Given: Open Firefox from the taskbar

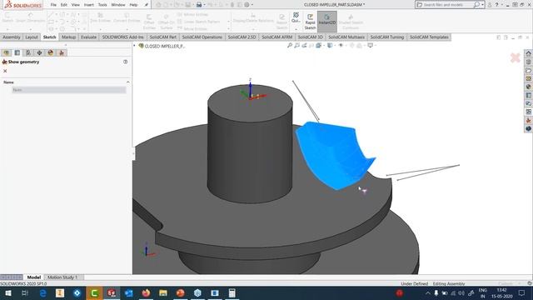Looking at the screenshot, I should tap(146, 292).
